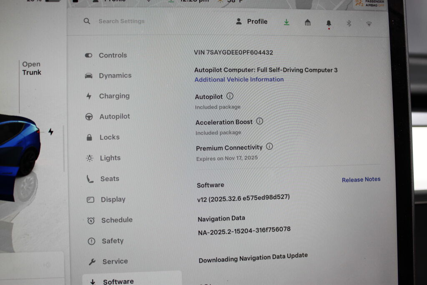This screenshot has width=427, height=285.
Task: Click the Premium Connectivity info icon
Action: 269,146
